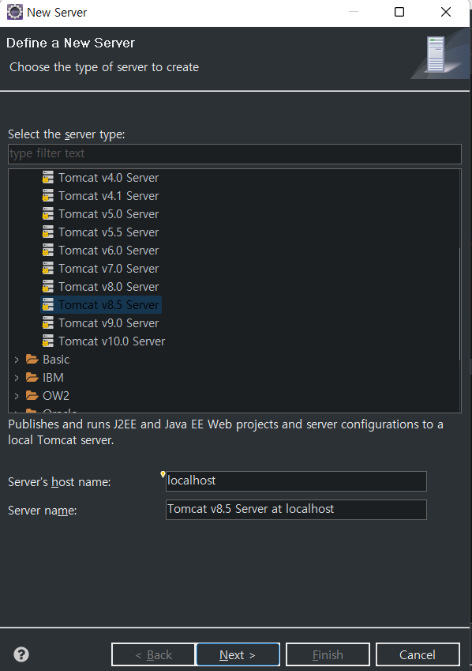Choose Tomcat v4.1 Server label
Image resolution: width=472 pixels, height=671 pixels.
point(109,195)
